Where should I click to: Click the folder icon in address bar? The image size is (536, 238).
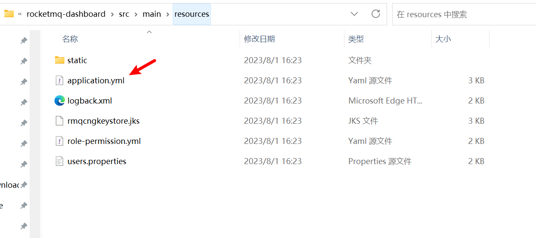click(9, 14)
